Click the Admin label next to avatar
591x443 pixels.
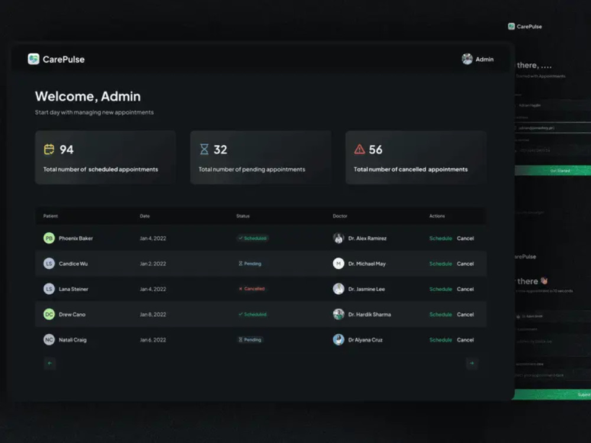point(485,60)
